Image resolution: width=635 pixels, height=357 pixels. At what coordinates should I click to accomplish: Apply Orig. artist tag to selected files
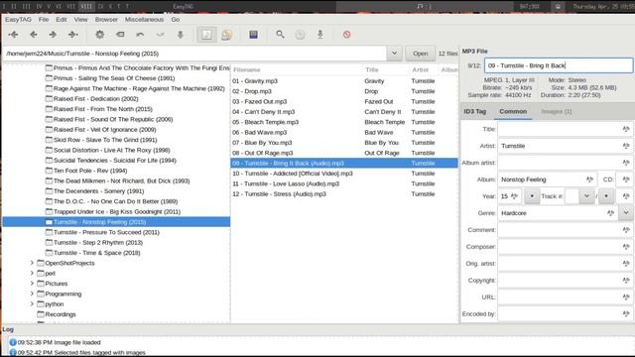point(626,264)
